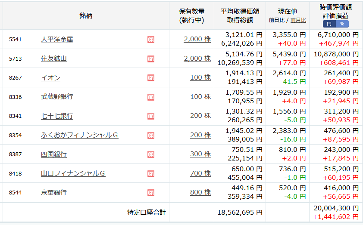Viewport: 363px width, 225px height.
Task: Select stock code 8267
Action: click(15, 78)
